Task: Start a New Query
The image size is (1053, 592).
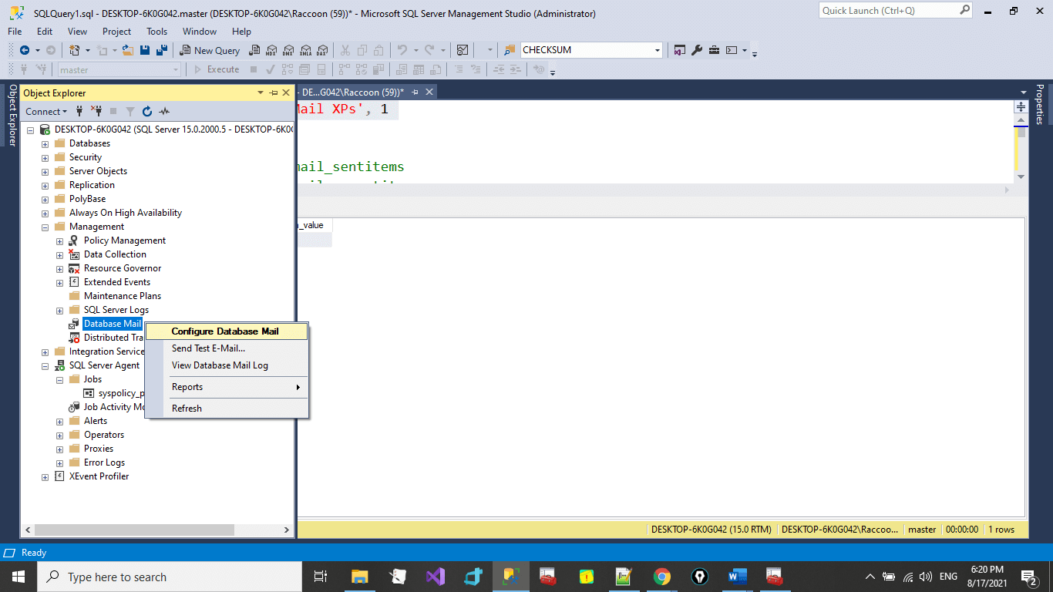Action: [210, 50]
